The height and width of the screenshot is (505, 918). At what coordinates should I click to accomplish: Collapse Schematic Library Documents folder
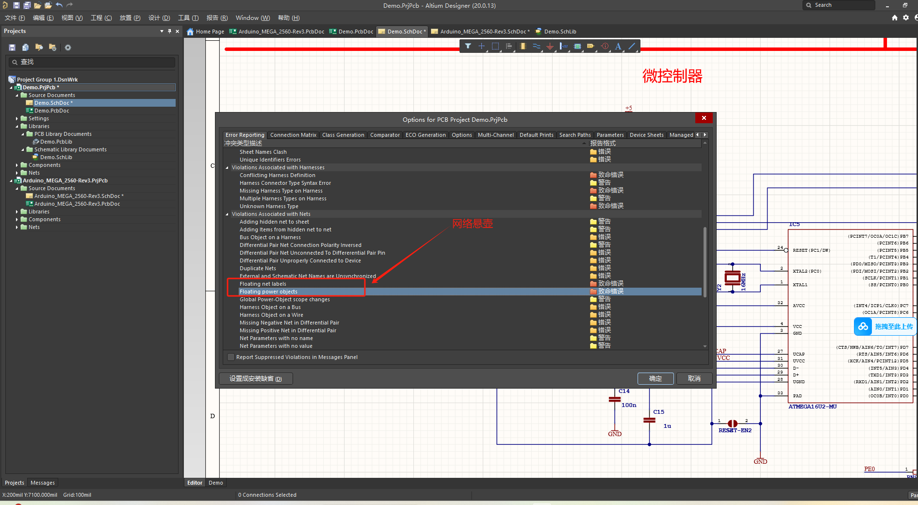click(x=23, y=150)
